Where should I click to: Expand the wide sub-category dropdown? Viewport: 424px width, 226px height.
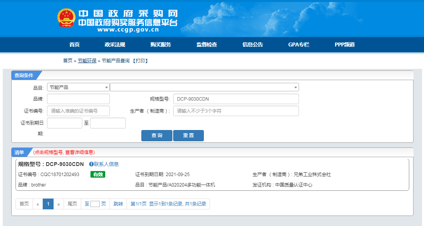[204, 87]
